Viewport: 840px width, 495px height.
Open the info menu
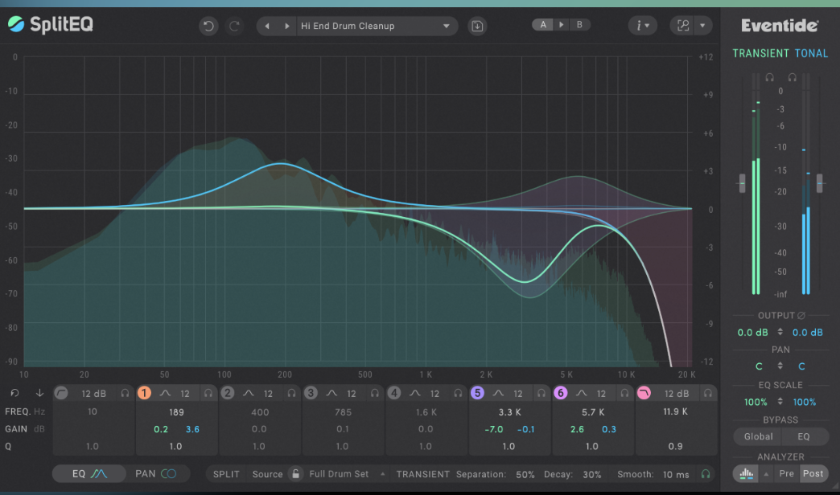click(642, 25)
